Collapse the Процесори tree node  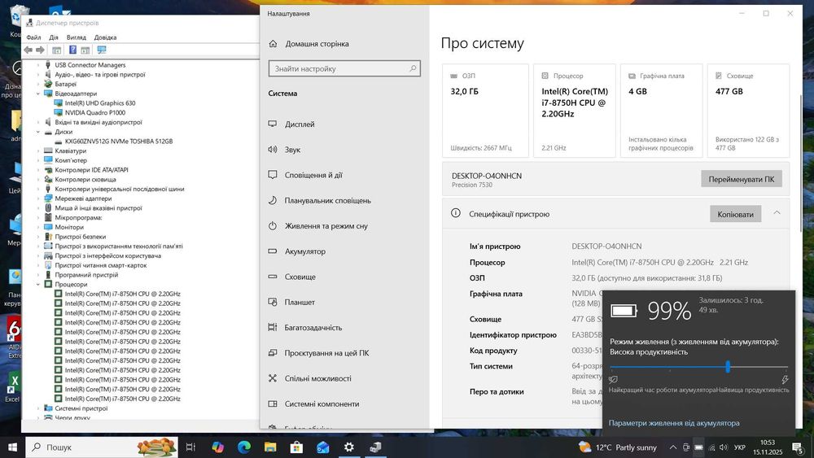pos(38,284)
